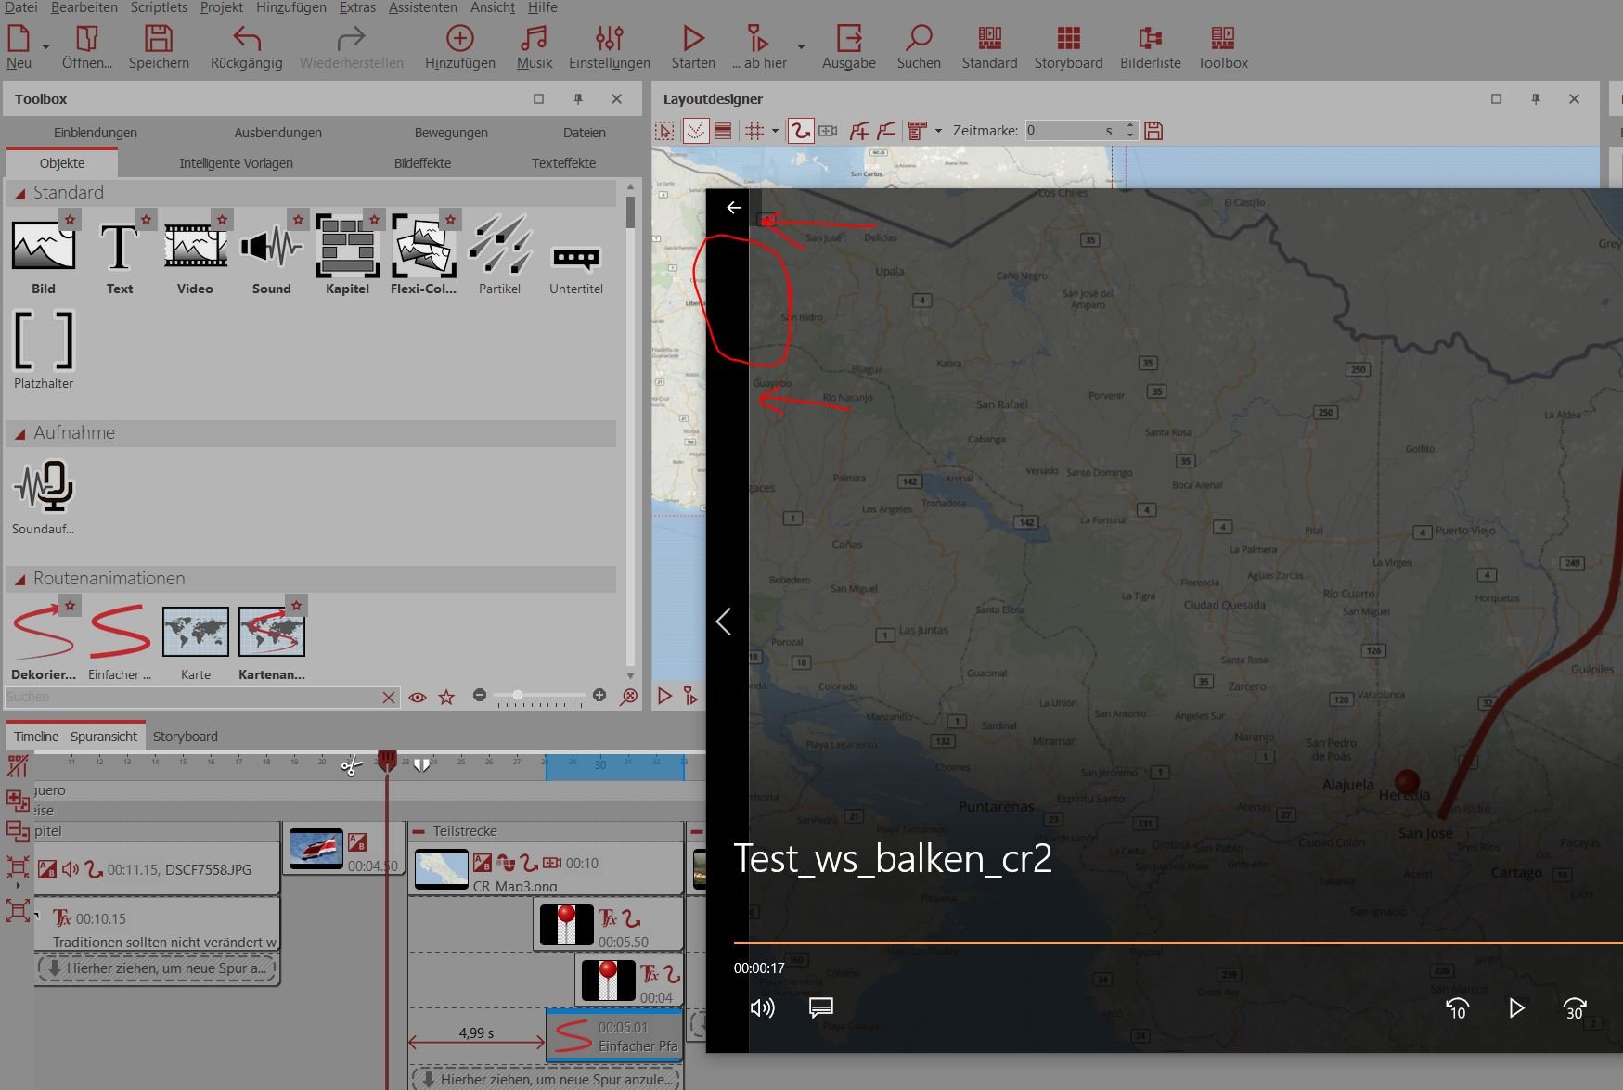Open dropdown arrow next to Neu
The image size is (1623, 1090).
(45, 46)
